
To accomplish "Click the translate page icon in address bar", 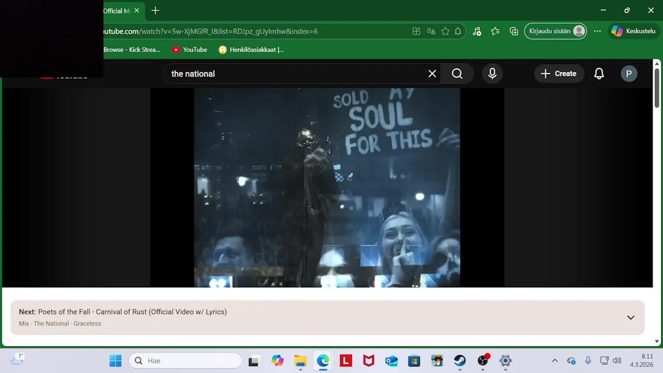I will [x=431, y=31].
